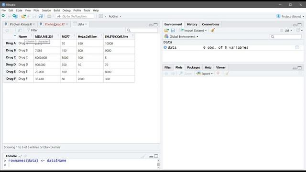The height and width of the screenshot is (172, 306).
Task: Open the List view dropdown
Action: coord(286,31)
